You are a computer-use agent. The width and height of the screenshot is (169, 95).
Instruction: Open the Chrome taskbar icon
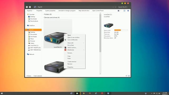(84, 93)
